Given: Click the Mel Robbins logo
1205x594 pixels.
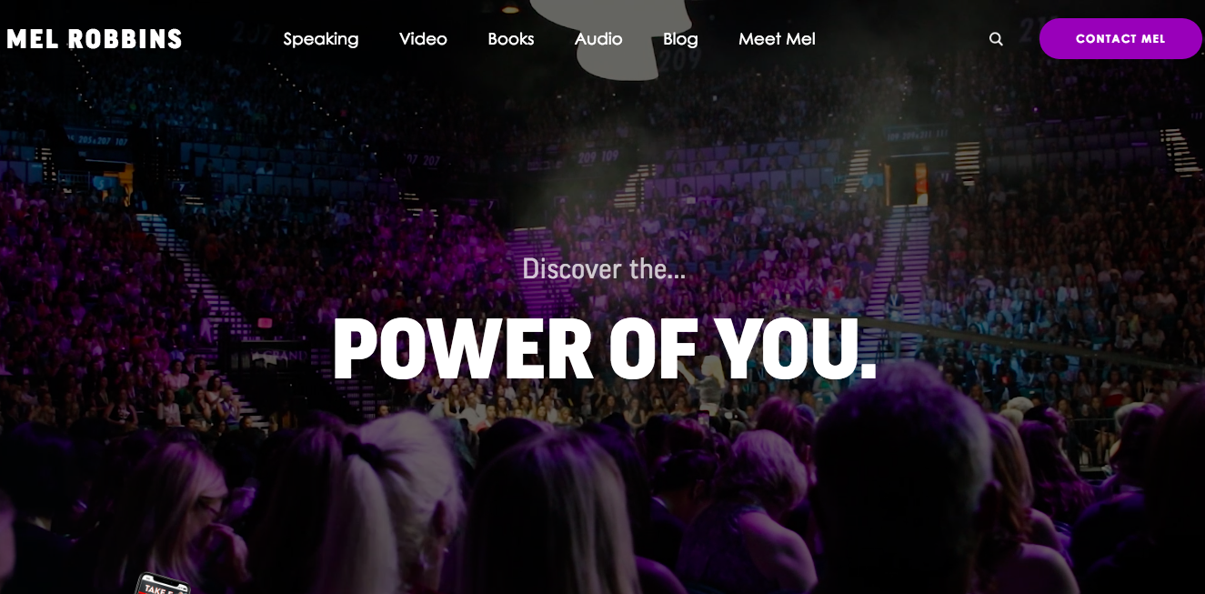Looking at the screenshot, I should (x=95, y=39).
